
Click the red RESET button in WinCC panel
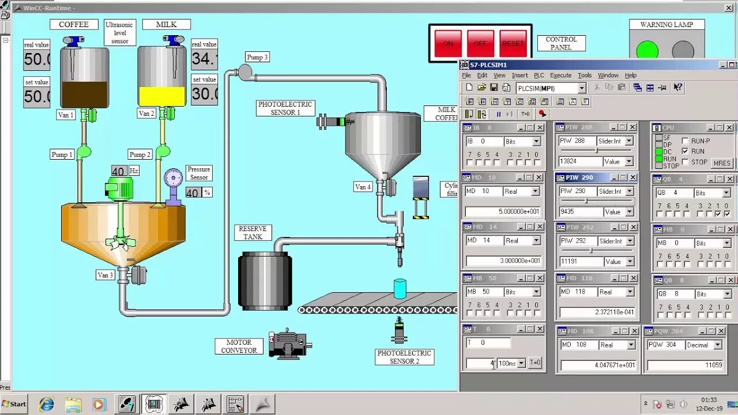[x=513, y=43]
